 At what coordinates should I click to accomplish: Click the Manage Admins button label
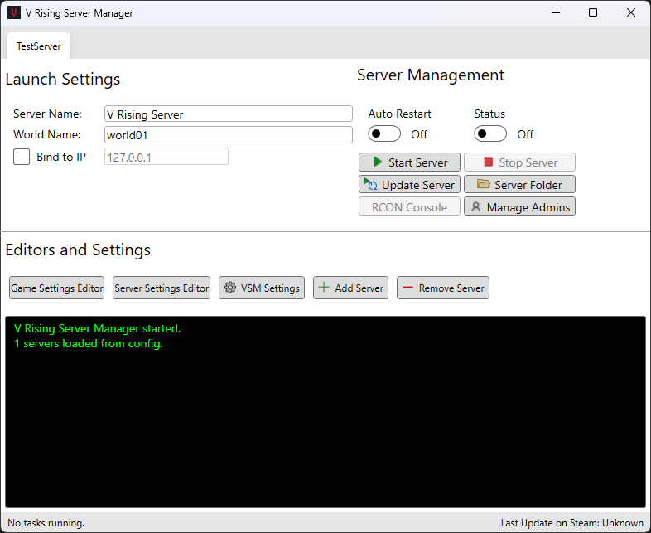point(528,207)
